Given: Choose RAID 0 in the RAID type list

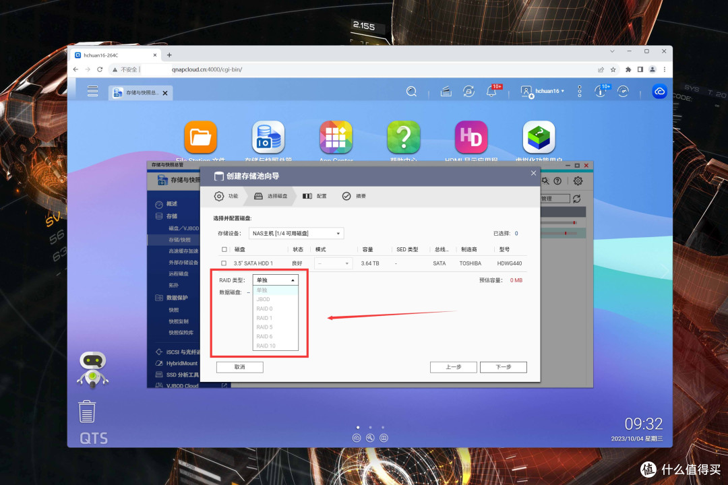Looking at the screenshot, I should (275, 309).
